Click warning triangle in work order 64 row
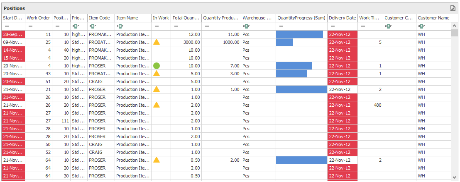 tap(157, 160)
